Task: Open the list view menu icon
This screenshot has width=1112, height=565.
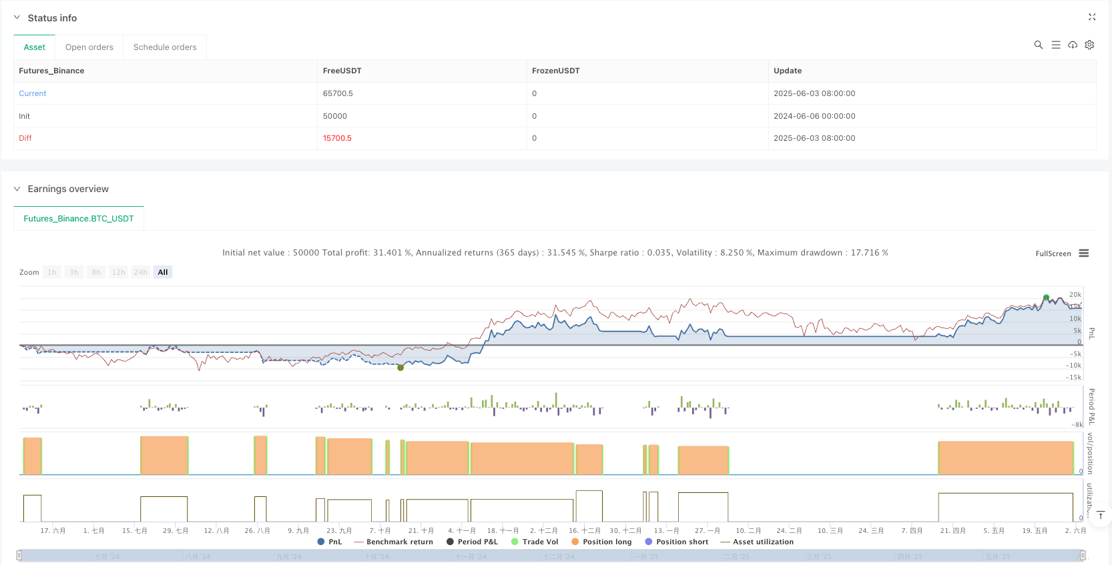Action: [1056, 45]
